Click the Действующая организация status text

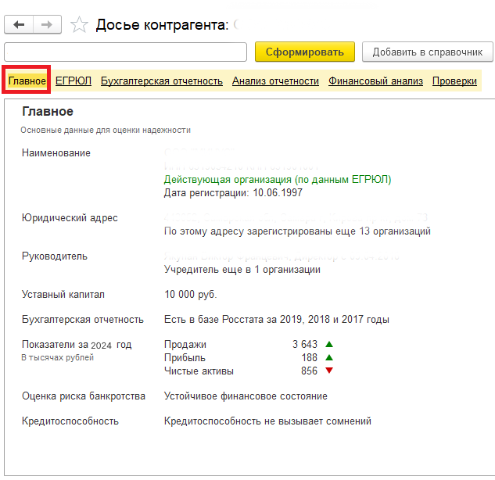coord(277,180)
